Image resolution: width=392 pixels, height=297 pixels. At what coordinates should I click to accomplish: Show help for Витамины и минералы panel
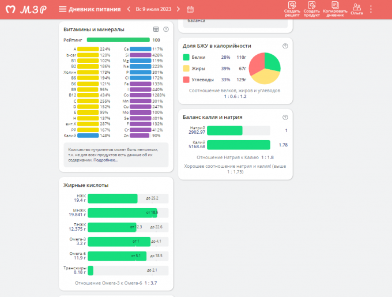[166, 29]
